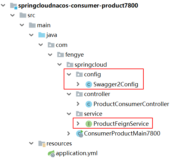
Task: Click the resources folder icon
Action: coord(42,144)
